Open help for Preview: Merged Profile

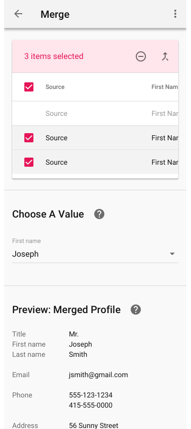point(136,310)
